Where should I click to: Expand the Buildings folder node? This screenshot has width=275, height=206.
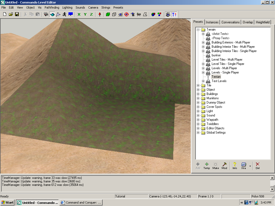198,94
